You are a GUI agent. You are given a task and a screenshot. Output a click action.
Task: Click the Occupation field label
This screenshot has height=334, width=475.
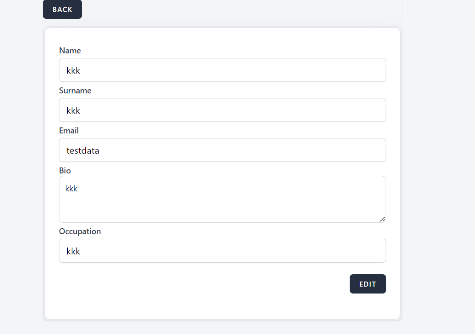(80, 231)
